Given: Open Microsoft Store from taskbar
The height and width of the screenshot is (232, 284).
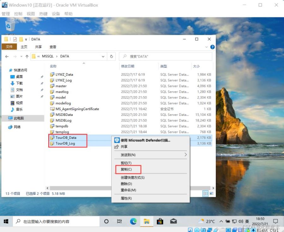Looking at the screenshot, I should tap(160, 221).
